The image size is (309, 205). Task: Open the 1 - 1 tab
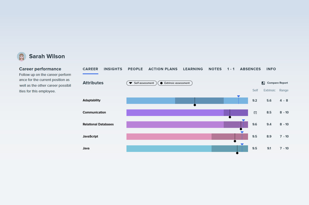point(231,69)
